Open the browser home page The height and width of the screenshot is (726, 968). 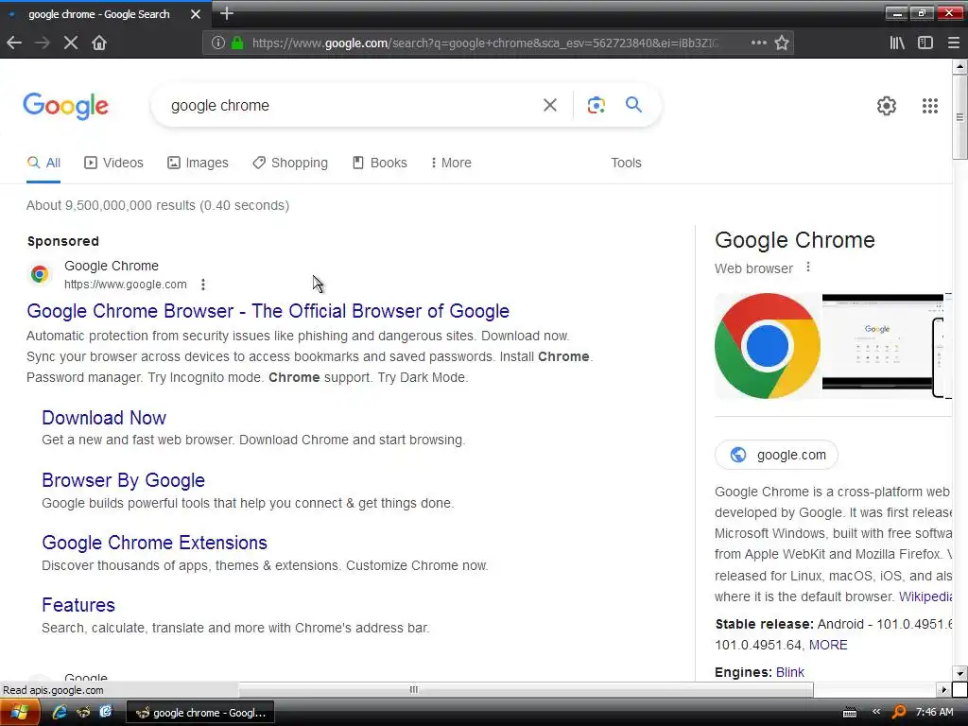point(98,43)
